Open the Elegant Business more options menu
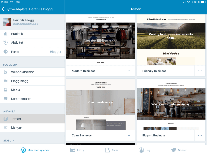Image resolution: width=207 pixels, height=155 pixels. click(200, 135)
